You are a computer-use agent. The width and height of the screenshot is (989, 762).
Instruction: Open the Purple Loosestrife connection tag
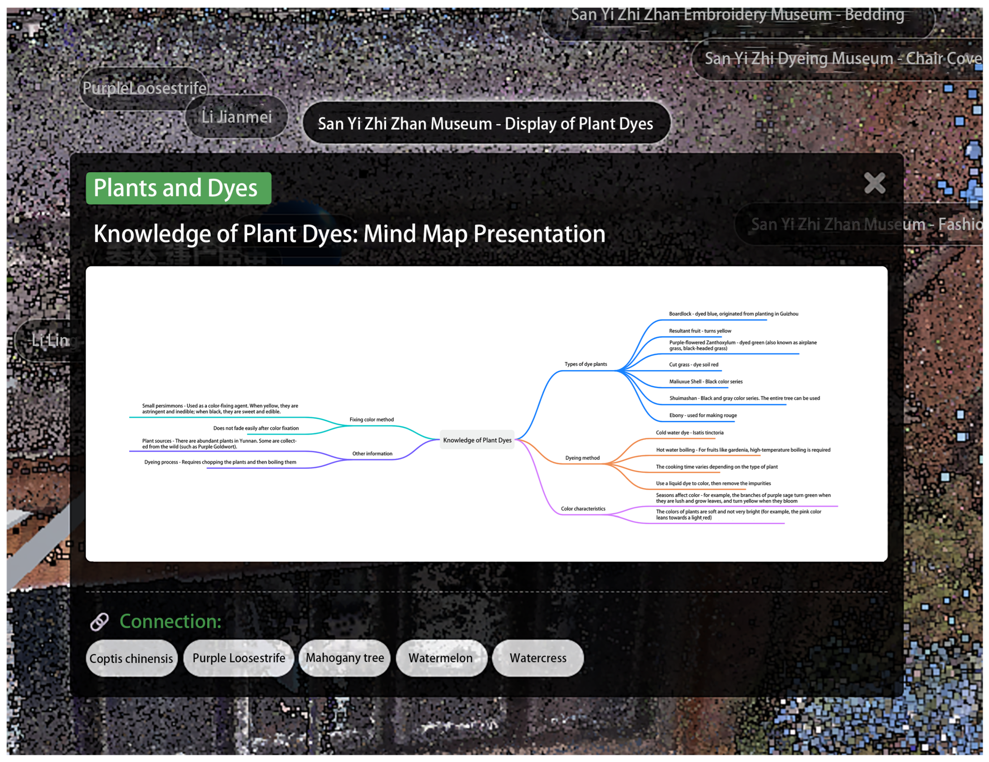pyautogui.click(x=239, y=658)
